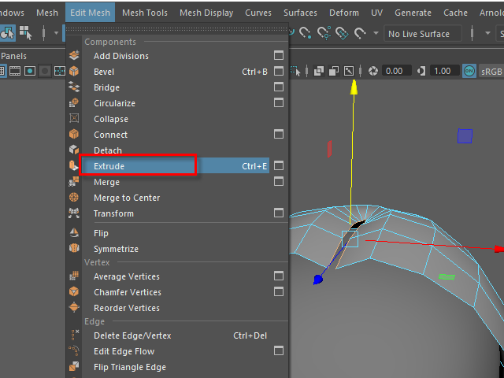The height and width of the screenshot is (378, 504).
Task: Click the Circularize icon
Action: [x=74, y=103]
